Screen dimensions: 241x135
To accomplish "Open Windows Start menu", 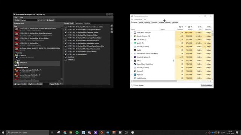I will pos(3,132).
